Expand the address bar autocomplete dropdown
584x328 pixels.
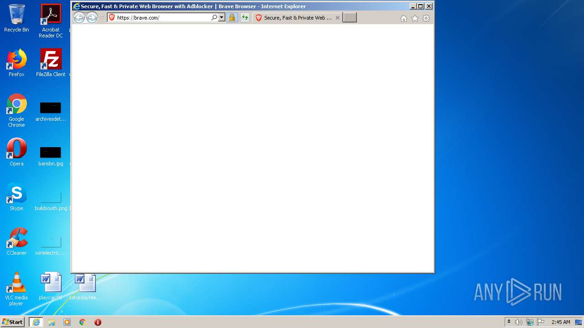pyautogui.click(x=222, y=18)
